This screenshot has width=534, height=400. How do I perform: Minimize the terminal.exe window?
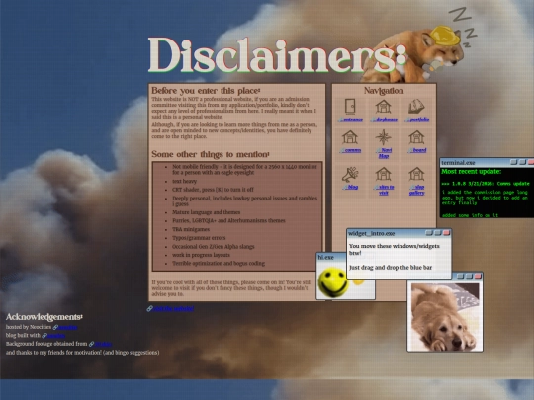click(x=514, y=162)
